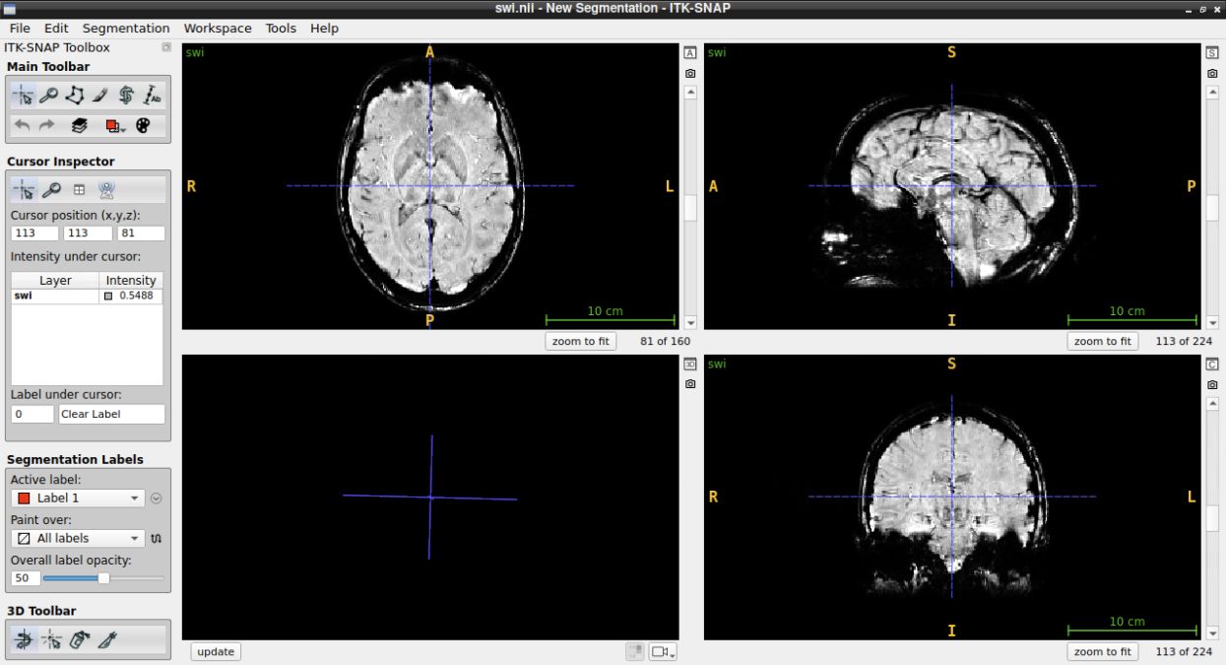Select the zoom/pan tool in Main Toolbar
The height and width of the screenshot is (665, 1226).
[48, 95]
